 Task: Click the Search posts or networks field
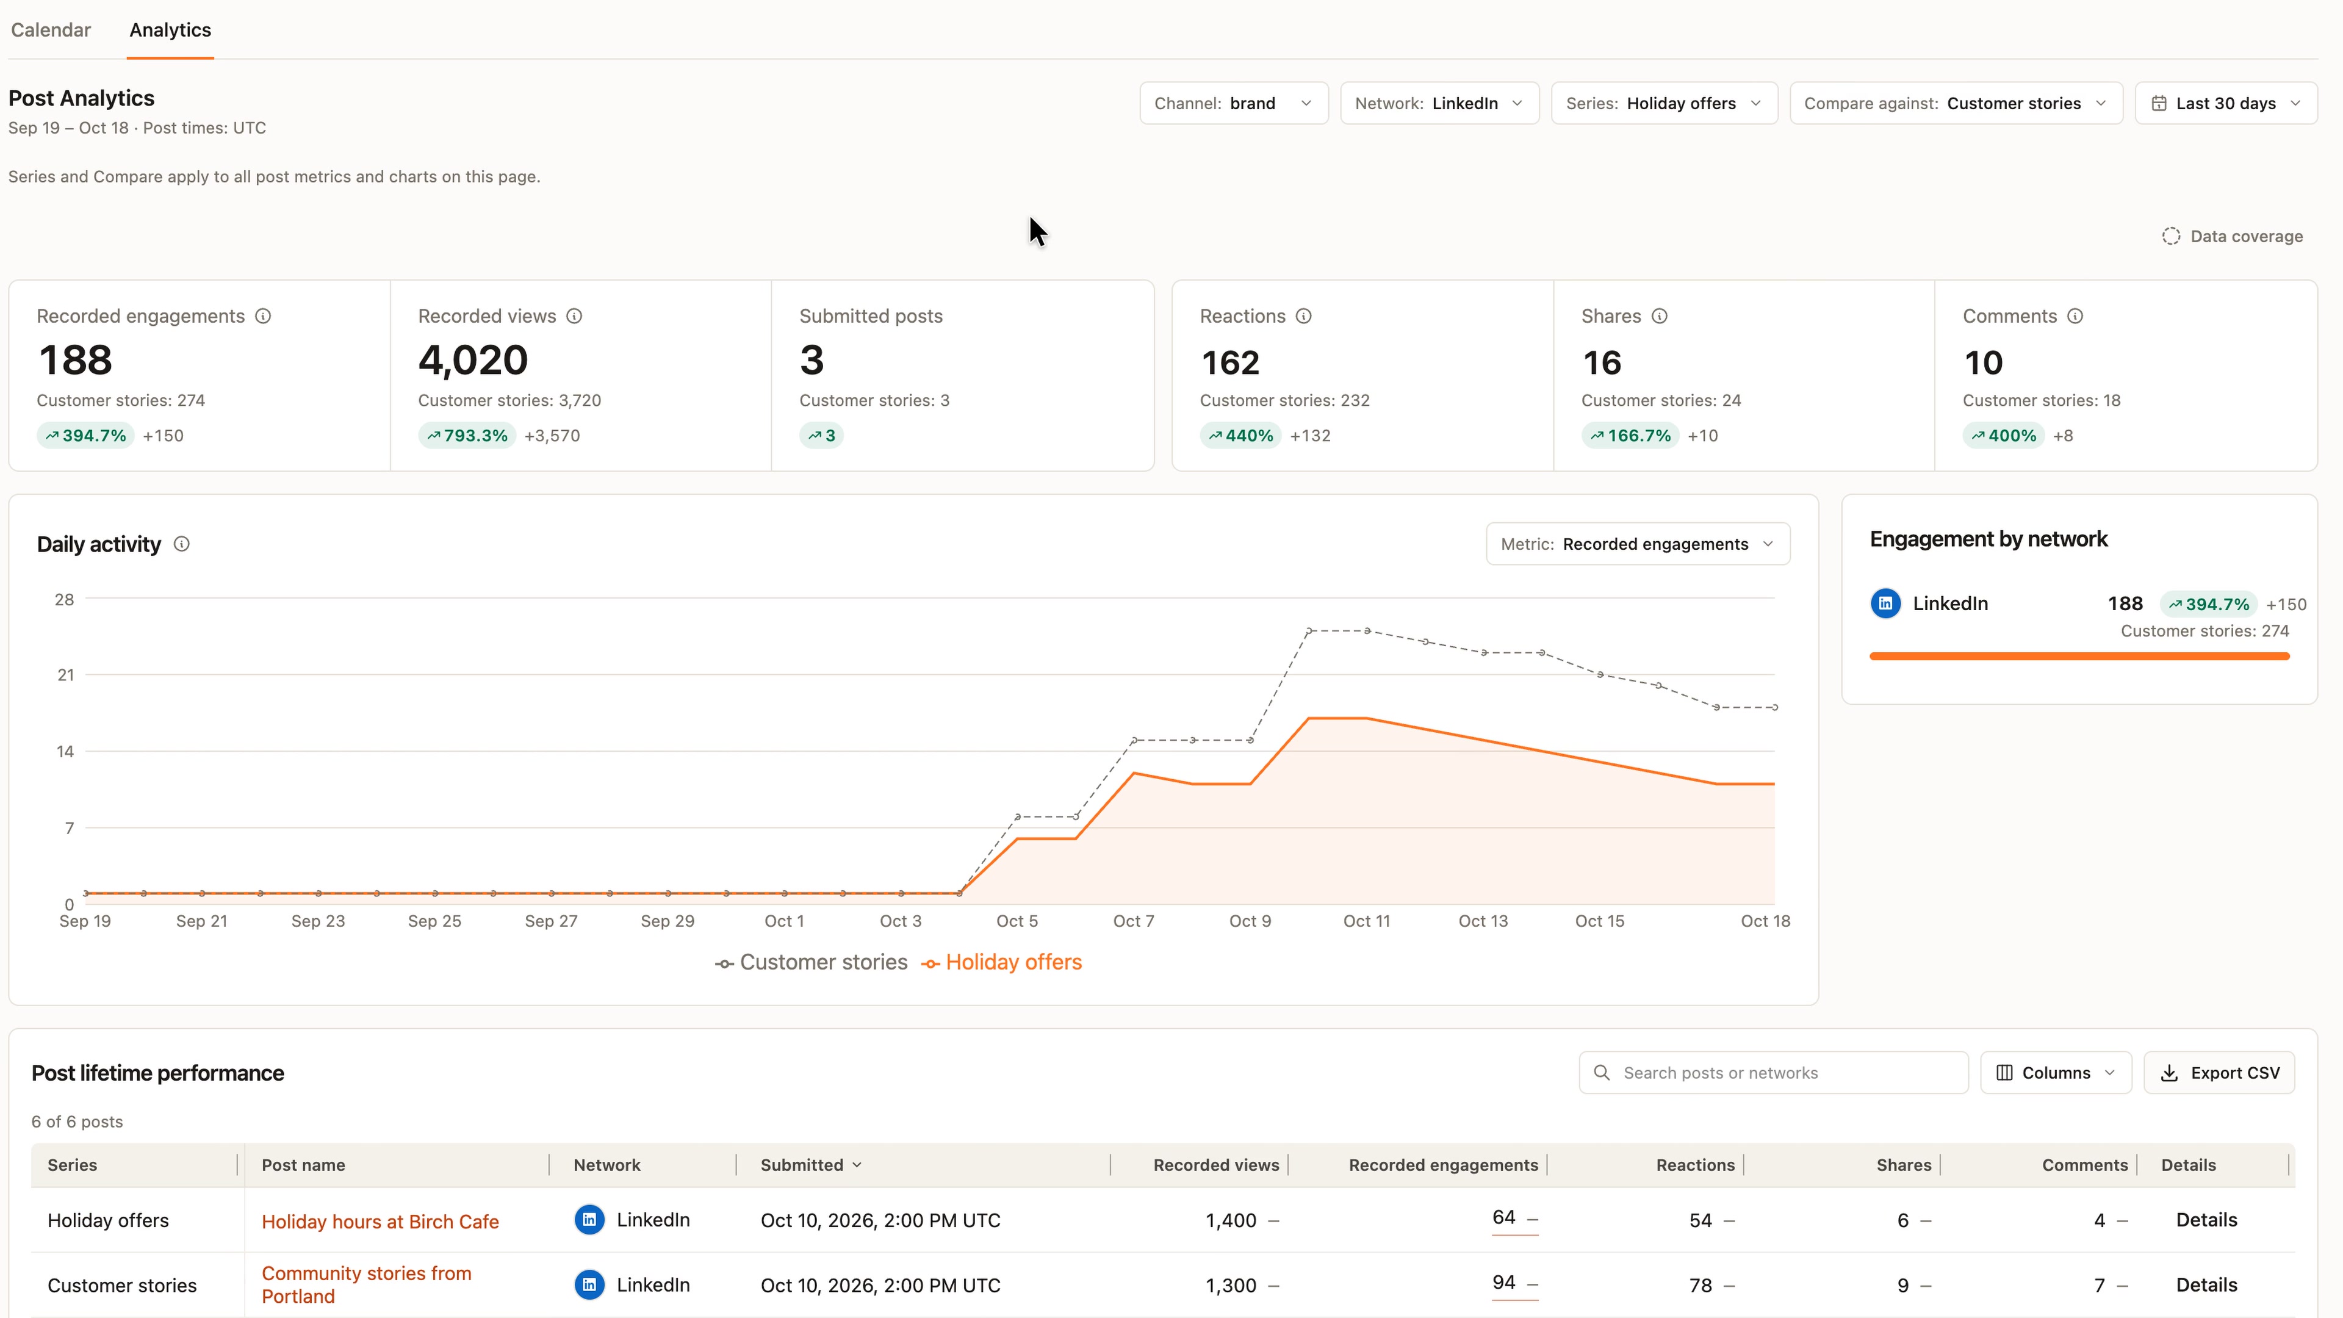click(1774, 1073)
